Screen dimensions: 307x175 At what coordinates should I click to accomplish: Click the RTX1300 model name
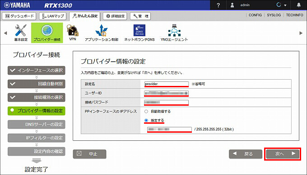pyautogui.click(x=58, y=5)
